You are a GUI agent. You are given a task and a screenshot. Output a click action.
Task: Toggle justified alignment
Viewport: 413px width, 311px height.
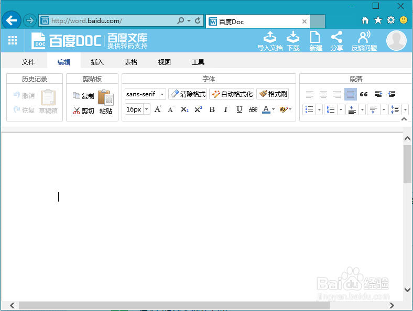pyautogui.click(x=351, y=94)
